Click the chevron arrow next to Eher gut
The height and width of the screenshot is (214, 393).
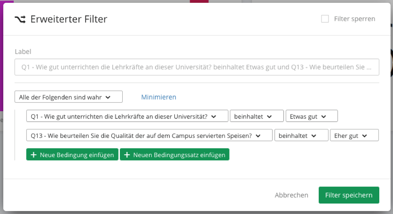364,136
